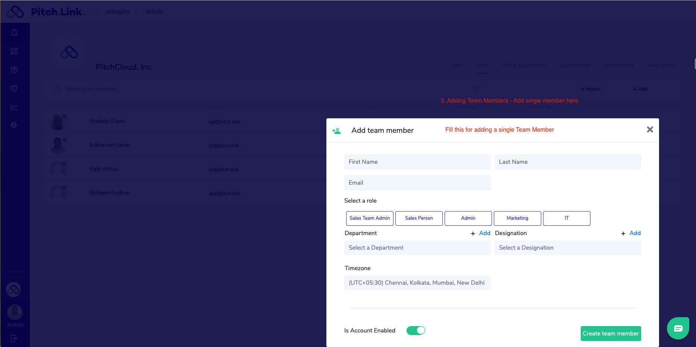
Task: Select the Sales Person role
Action: pos(419,218)
